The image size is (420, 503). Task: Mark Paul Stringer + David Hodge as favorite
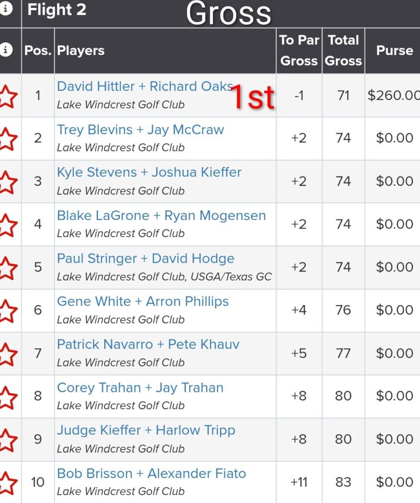7,267
